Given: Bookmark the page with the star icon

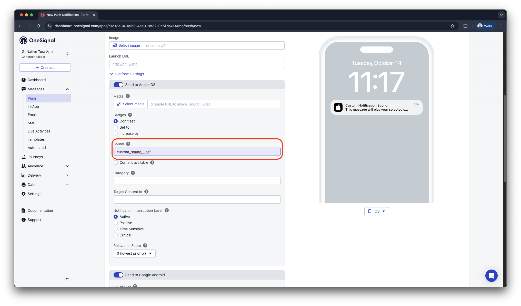Looking at the screenshot, I should click(x=453, y=26).
